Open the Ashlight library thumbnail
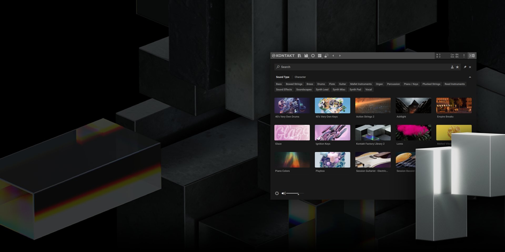Viewport: 505px width, 252px height. click(413, 106)
